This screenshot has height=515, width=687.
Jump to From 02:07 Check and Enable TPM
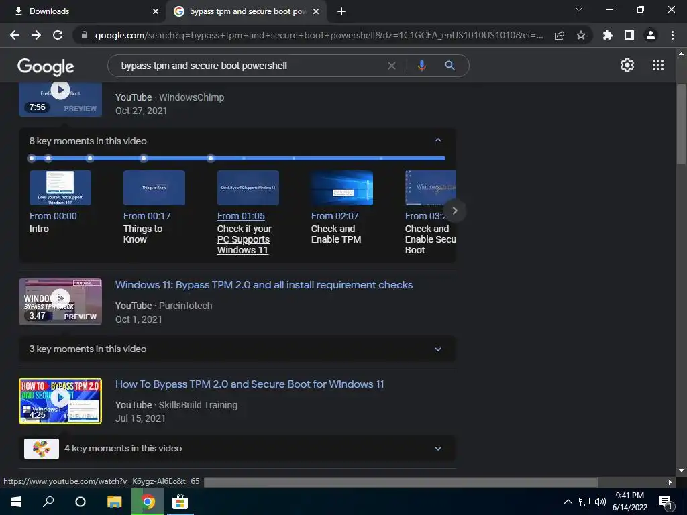pyautogui.click(x=336, y=228)
